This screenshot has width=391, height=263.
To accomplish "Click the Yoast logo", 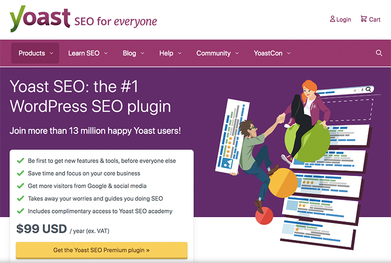I will coord(40,19).
